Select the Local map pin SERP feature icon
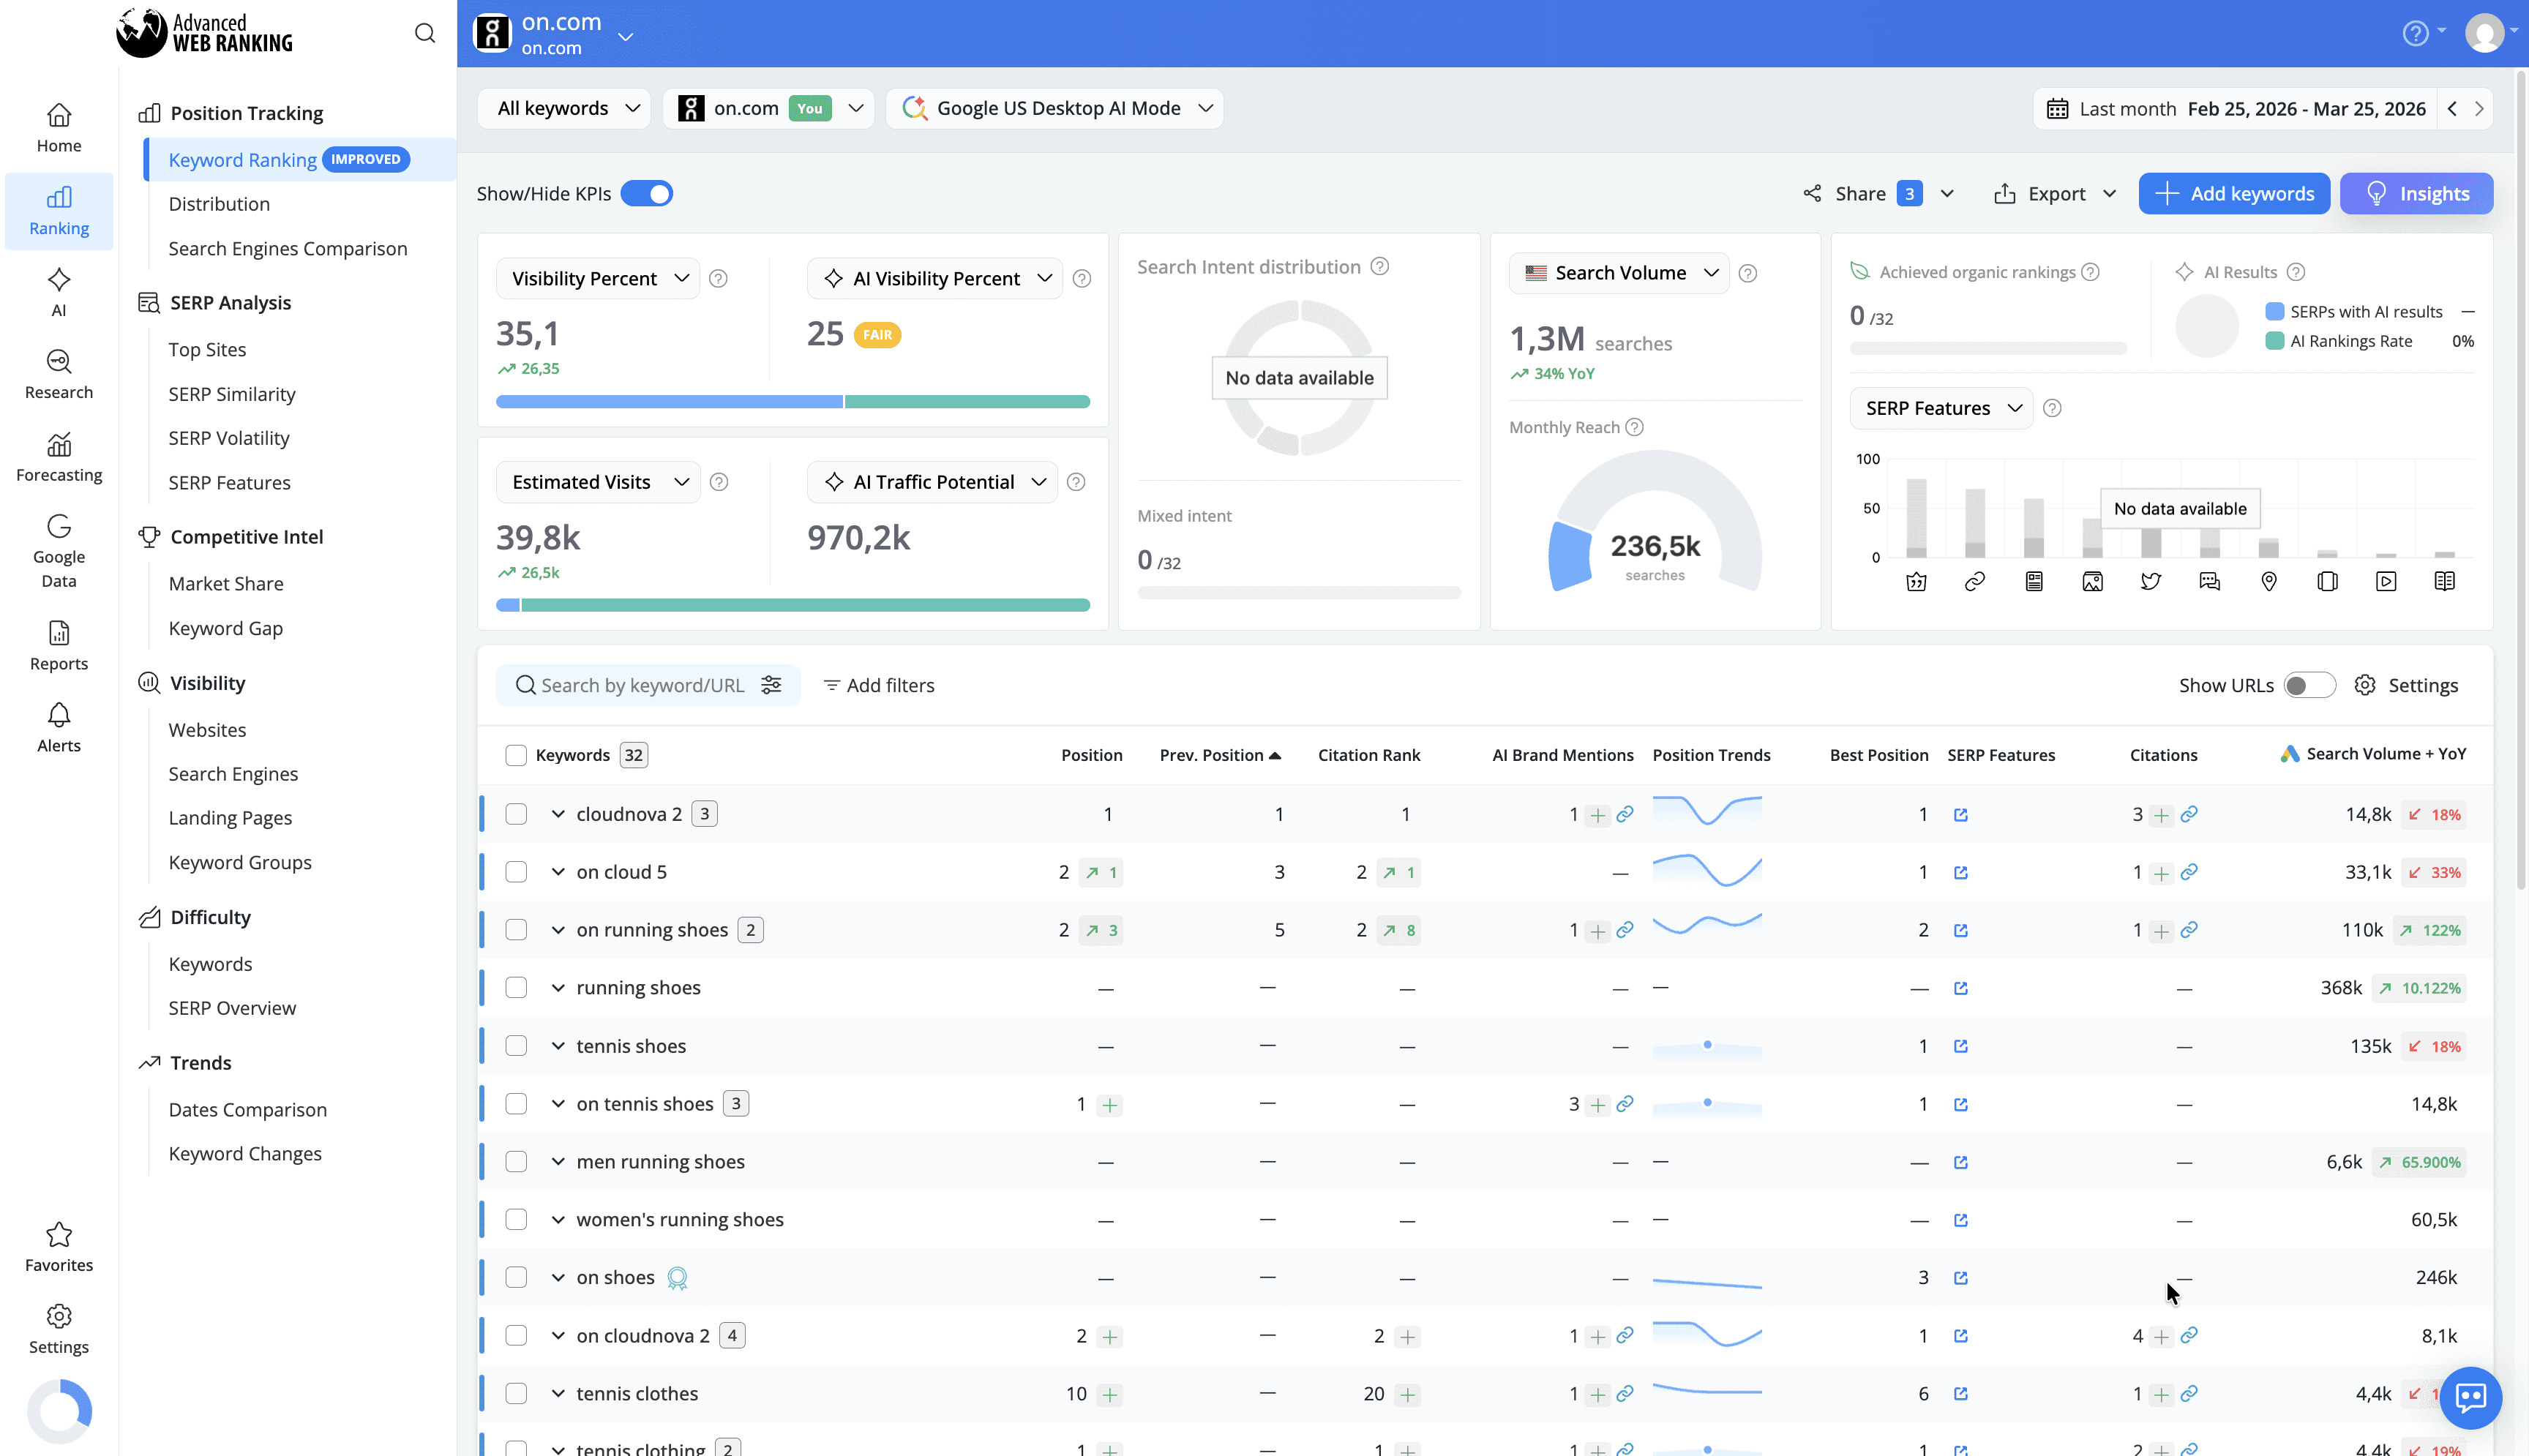 [x=2268, y=580]
